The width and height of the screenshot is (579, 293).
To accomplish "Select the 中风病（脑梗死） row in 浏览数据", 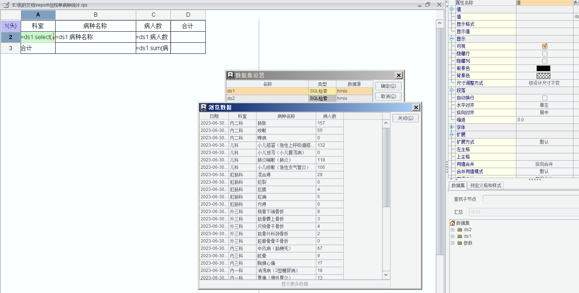I will pyautogui.click(x=272, y=248).
